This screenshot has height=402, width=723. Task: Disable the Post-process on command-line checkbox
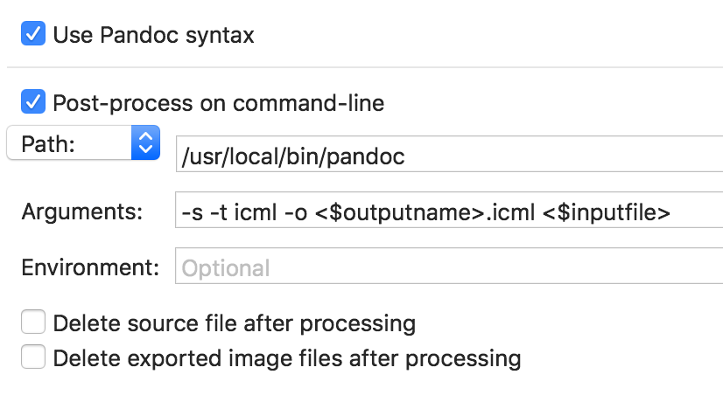(33, 101)
